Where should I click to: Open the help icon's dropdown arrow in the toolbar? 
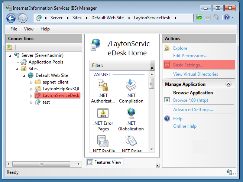pyautogui.click(x=233, y=17)
